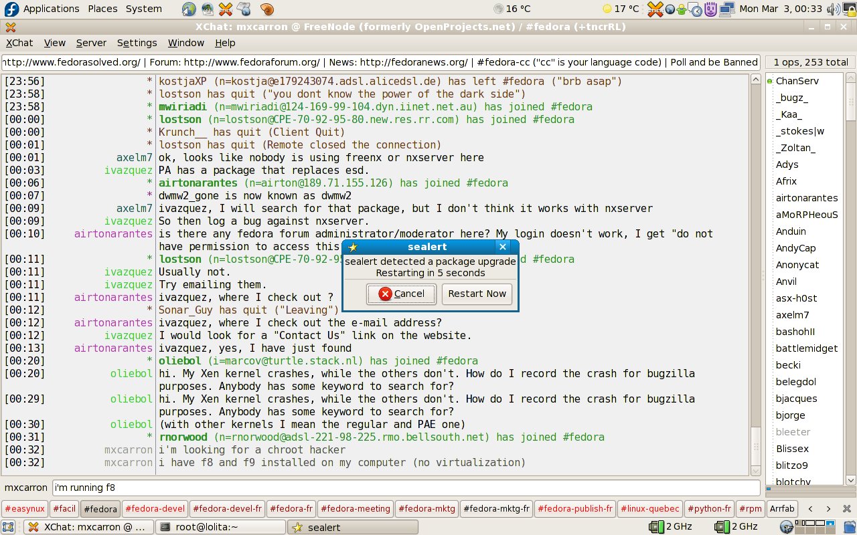Click the first 2 GHz CPU frequency monitor

(670, 526)
